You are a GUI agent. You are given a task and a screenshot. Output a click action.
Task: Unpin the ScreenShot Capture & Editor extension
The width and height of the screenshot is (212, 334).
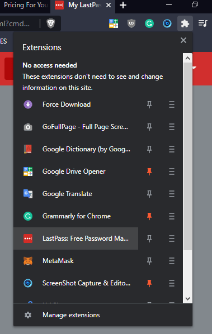point(149,283)
